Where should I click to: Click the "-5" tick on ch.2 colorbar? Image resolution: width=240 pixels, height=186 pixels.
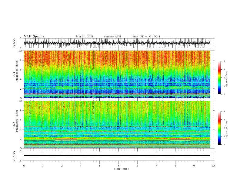[224, 128]
